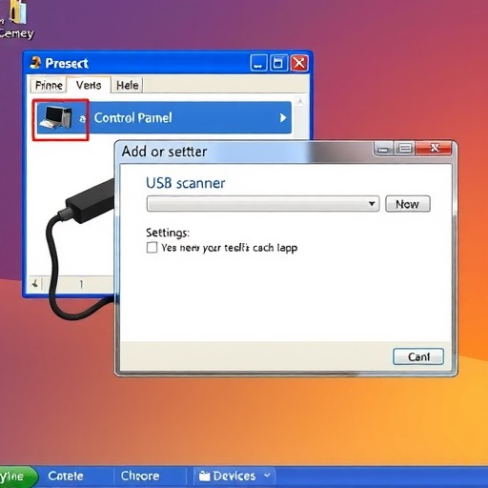Image resolution: width=488 pixels, height=488 pixels.
Task: Select the Frinne tab in Present window
Action: coord(49,85)
